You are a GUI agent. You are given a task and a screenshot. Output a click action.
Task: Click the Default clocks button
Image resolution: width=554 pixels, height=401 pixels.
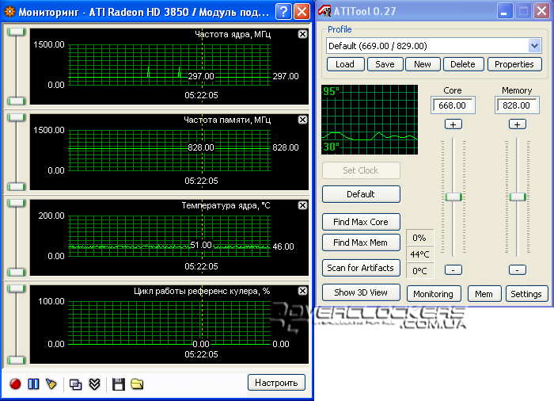click(x=361, y=194)
